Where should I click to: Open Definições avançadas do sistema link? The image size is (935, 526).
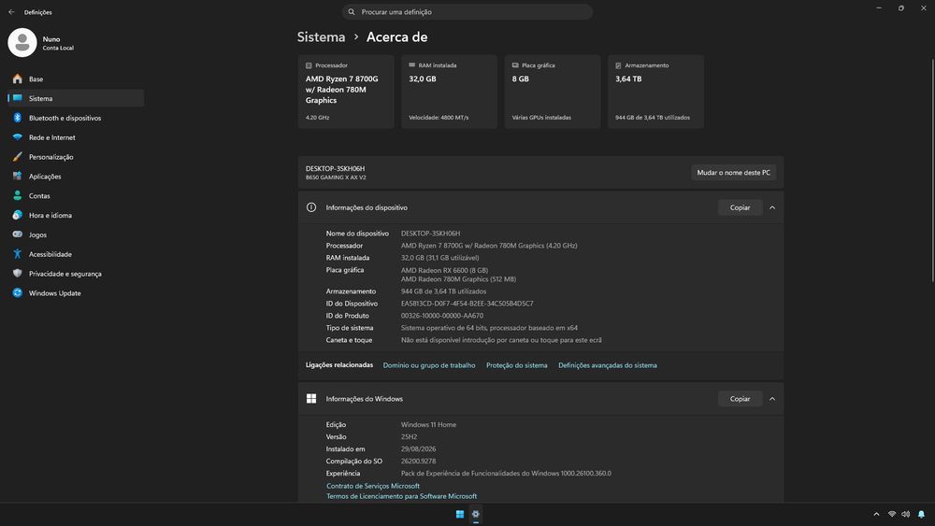(x=607, y=365)
